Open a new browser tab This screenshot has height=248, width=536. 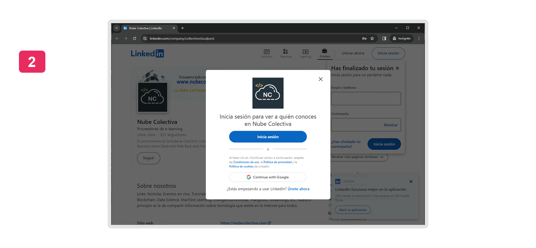click(183, 28)
